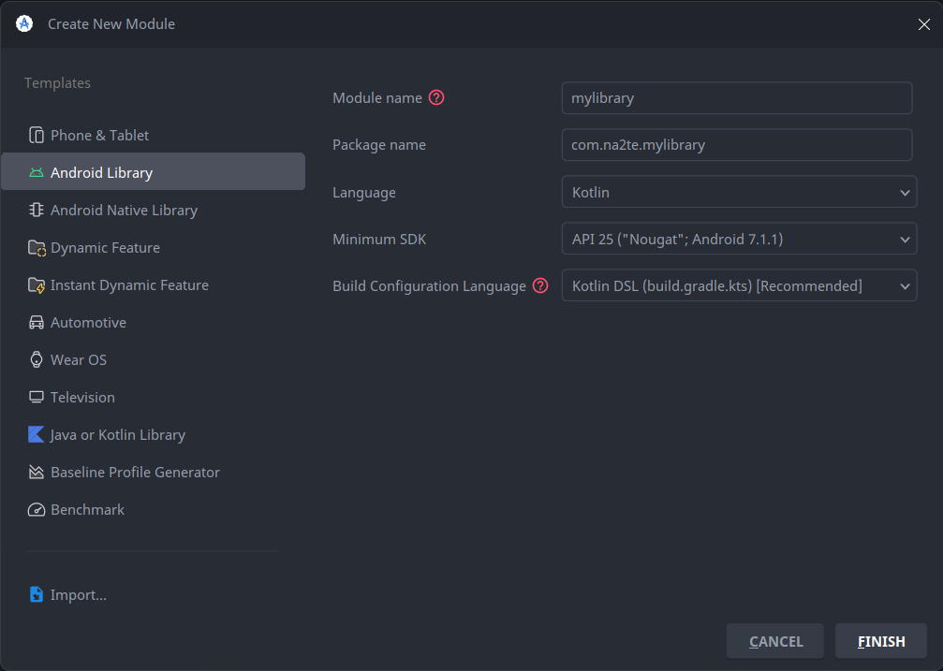Open Build Configuration Language combo box
The width and height of the screenshot is (943, 671).
click(738, 286)
